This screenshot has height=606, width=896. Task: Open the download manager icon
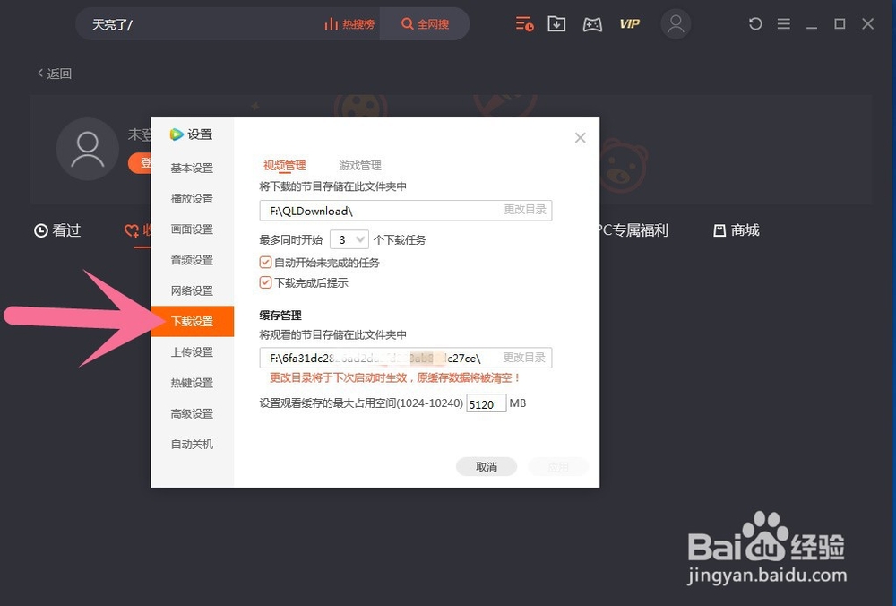pyautogui.click(x=556, y=24)
